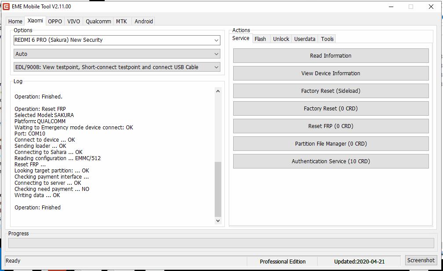Switch to the Android tab
The height and width of the screenshot is (271, 443).
pyautogui.click(x=143, y=21)
